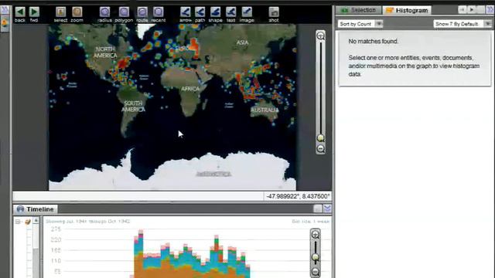Click the timeline legend scrollbar up arrow
Screen dimensions: 495x278
click(36, 221)
